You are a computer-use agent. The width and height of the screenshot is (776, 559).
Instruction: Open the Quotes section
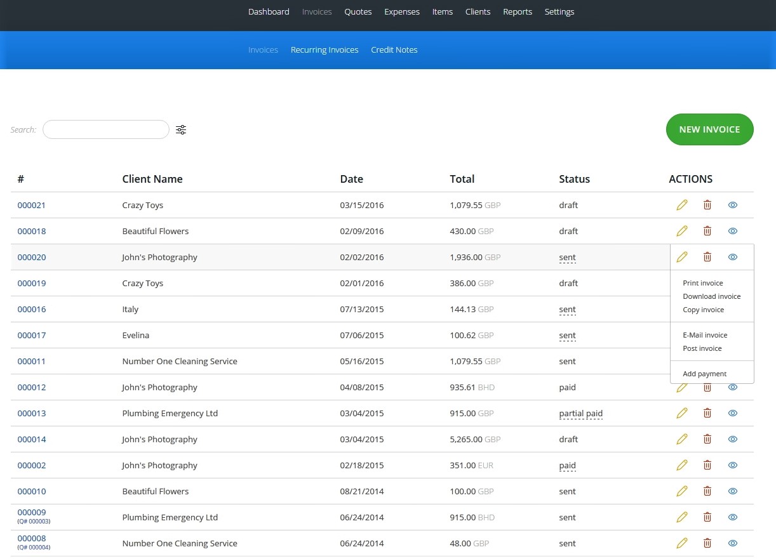[x=358, y=11]
